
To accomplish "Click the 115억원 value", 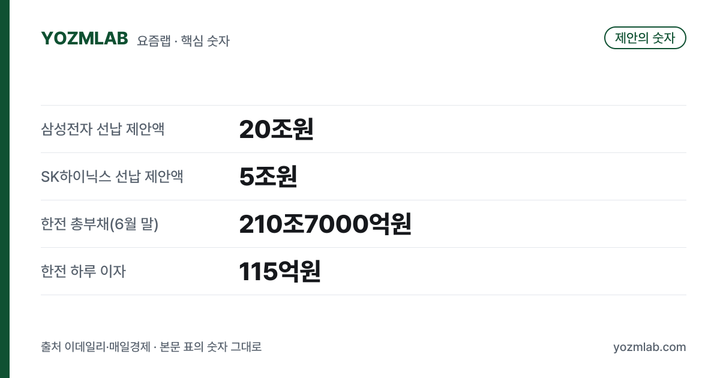I will point(280,271).
